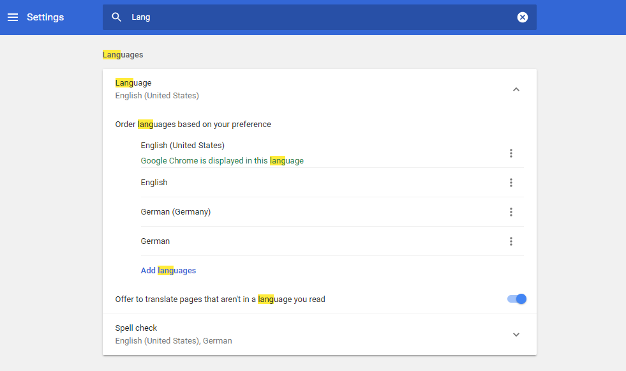Open the three-dot menu for English

click(510, 183)
